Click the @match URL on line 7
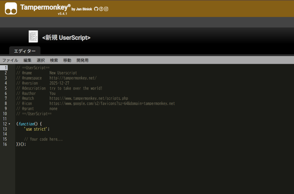The image size is (294, 194). 89,98
